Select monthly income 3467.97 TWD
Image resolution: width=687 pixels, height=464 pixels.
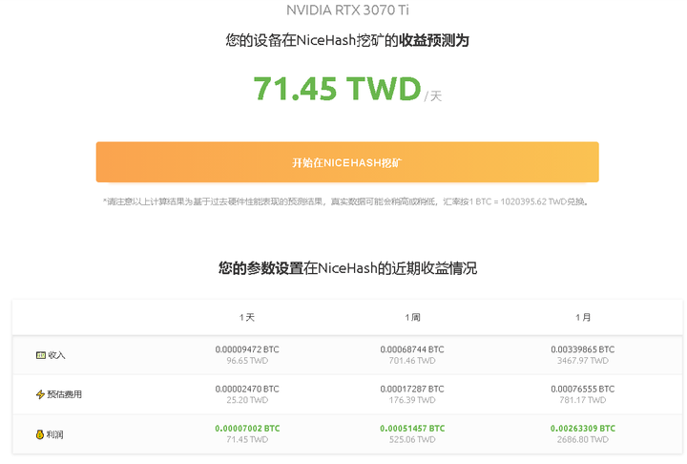(583, 361)
